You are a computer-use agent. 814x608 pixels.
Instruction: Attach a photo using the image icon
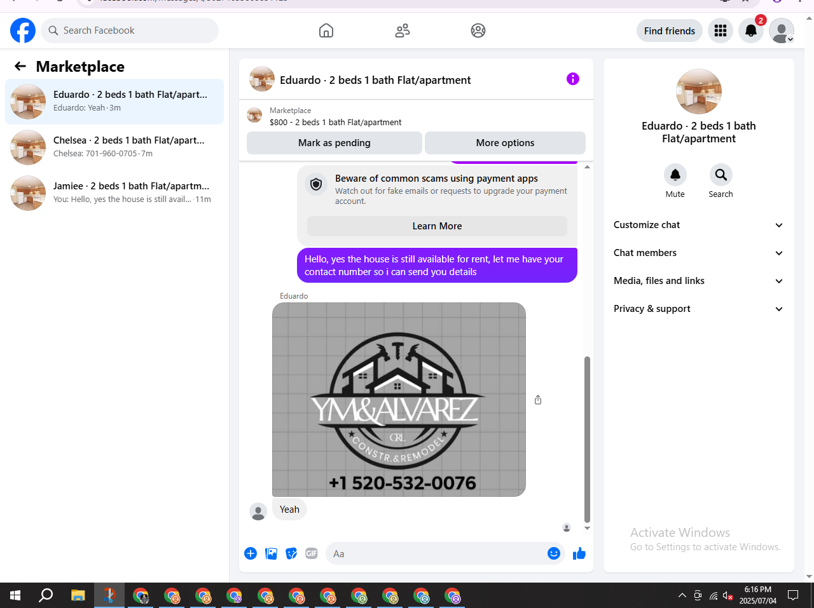tap(271, 553)
